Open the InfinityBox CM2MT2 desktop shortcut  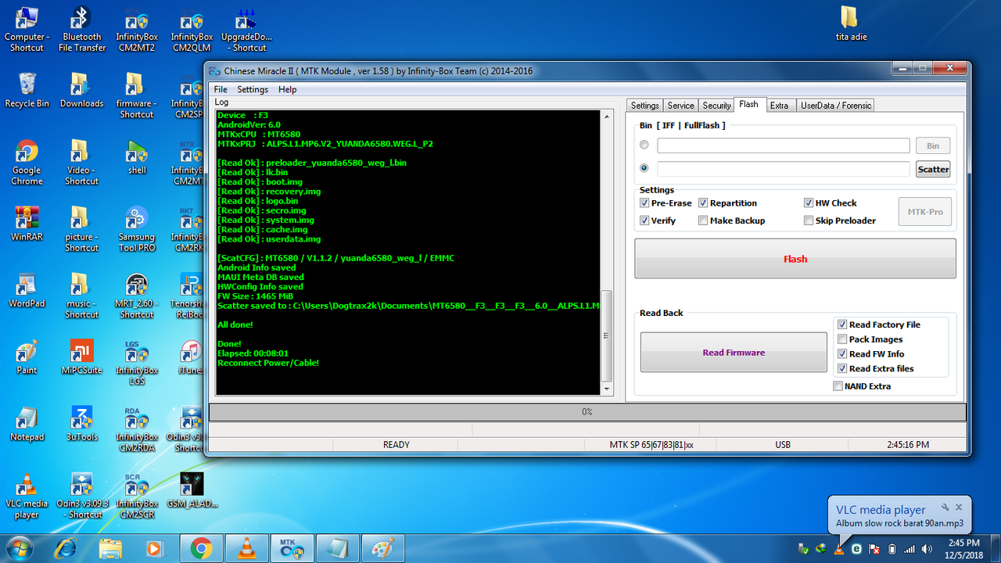point(137,30)
